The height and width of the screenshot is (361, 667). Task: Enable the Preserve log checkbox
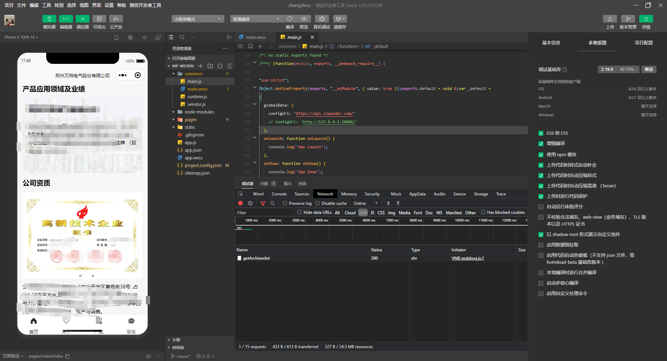(285, 203)
